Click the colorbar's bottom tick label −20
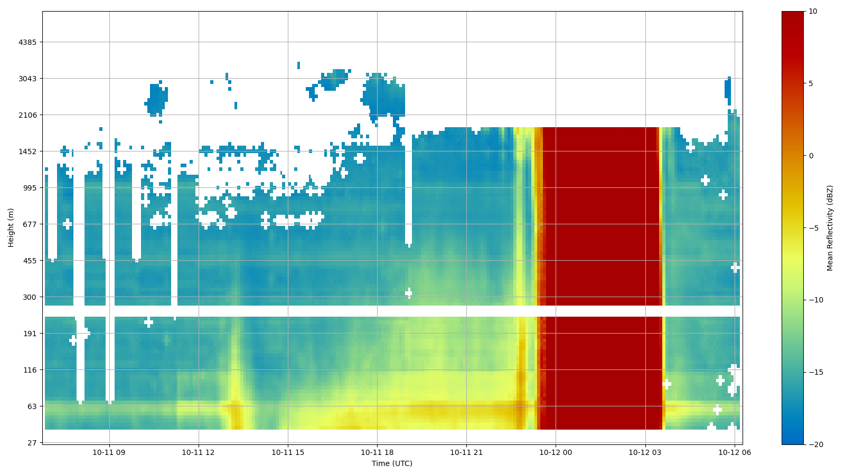The image size is (845, 475). (x=815, y=445)
